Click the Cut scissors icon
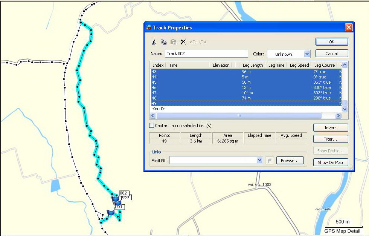Image resolution: width=369 pixels, height=236 pixels. tap(154, 42)
